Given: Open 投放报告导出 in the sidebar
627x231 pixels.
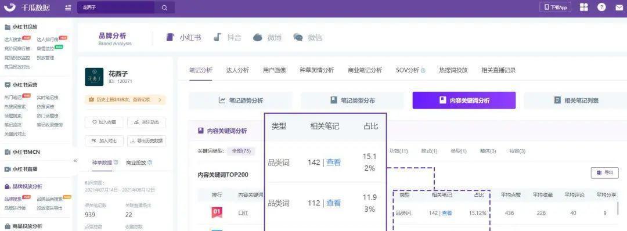Looking at the screenshot, I should 50,208.
